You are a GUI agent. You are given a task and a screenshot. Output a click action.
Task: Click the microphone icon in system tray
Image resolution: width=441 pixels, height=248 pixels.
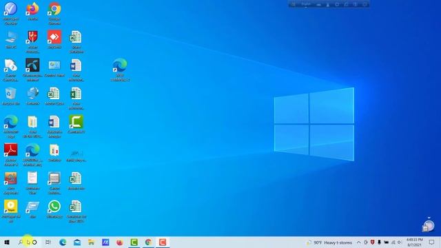tap(379, 242)
